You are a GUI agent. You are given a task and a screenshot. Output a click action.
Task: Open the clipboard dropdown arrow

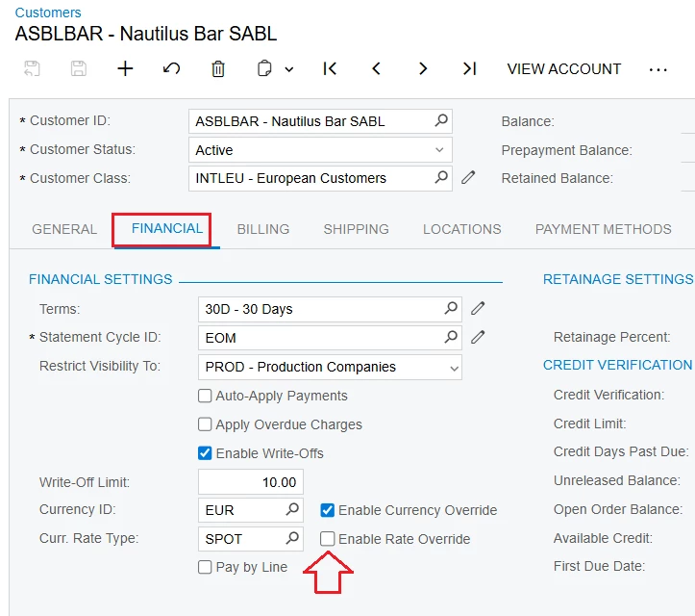tap(289, 69)
